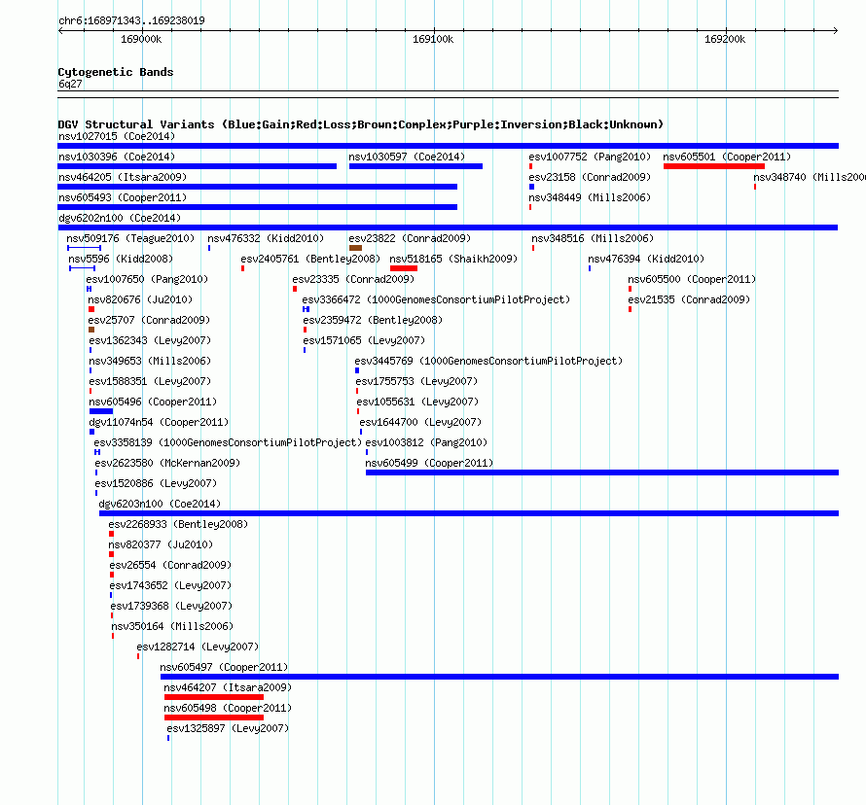Click the nsv605500 (Cooper2011) label
Screen dimensions: 866x805
(692, 279)
